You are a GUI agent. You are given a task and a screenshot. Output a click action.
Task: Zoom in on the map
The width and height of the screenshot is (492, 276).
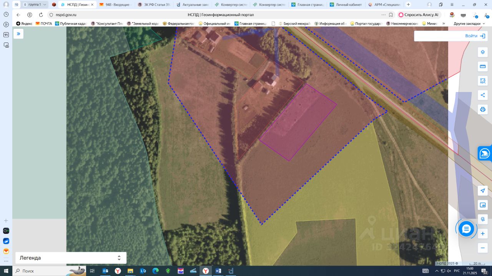pyautogui.click(x=483, y=233)
